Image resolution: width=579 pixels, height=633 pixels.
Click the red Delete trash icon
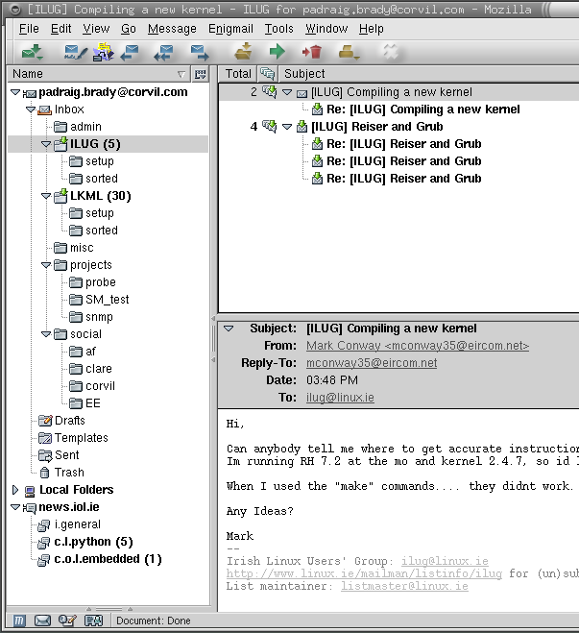click(312, 52)
